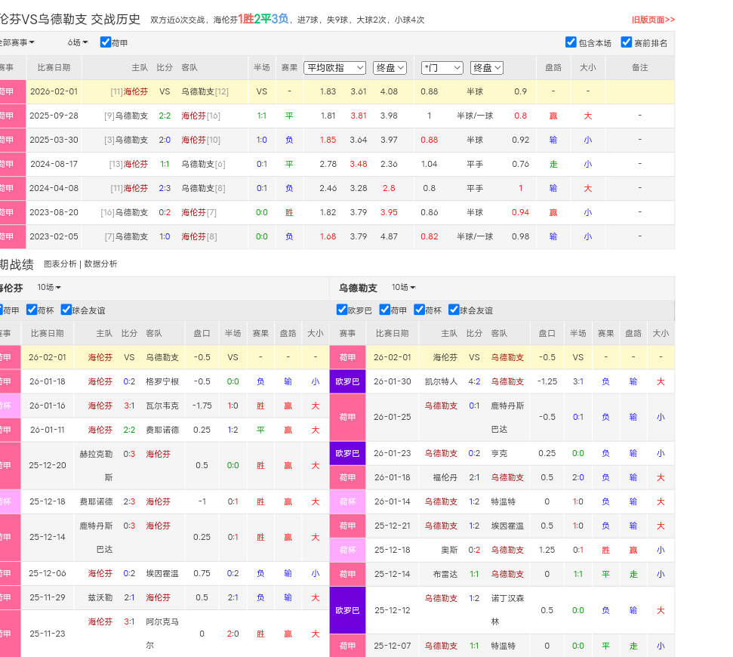Click the 4:2 score against 凯尔特人
733x657 pixels.
tap(474, 381)
